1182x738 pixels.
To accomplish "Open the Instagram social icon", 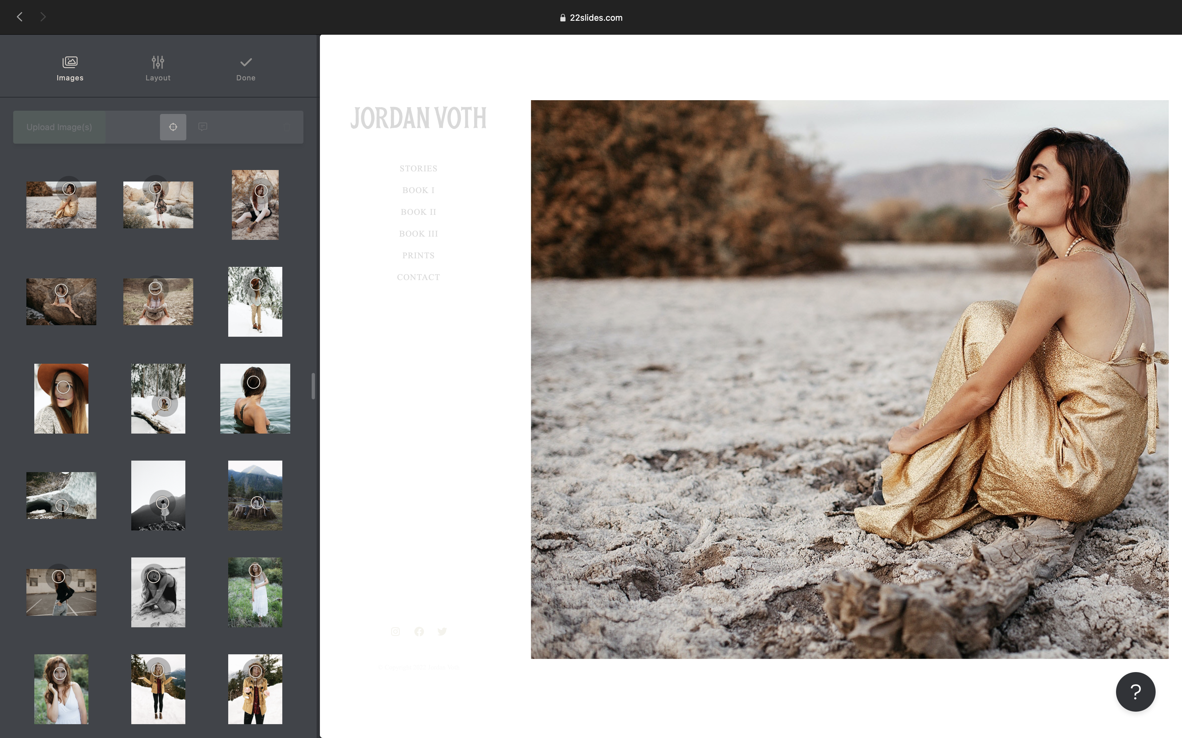I will 395,631.
